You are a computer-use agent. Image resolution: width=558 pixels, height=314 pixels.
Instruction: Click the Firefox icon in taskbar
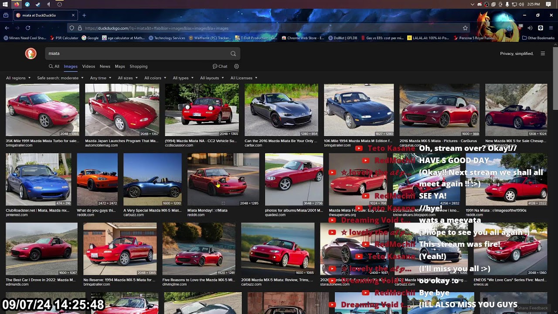[x=17, y=4]
